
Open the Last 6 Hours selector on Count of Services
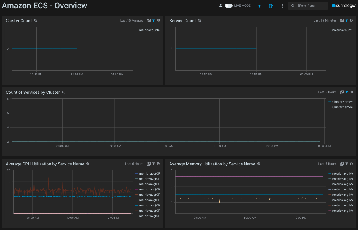(x=327, y=92)
